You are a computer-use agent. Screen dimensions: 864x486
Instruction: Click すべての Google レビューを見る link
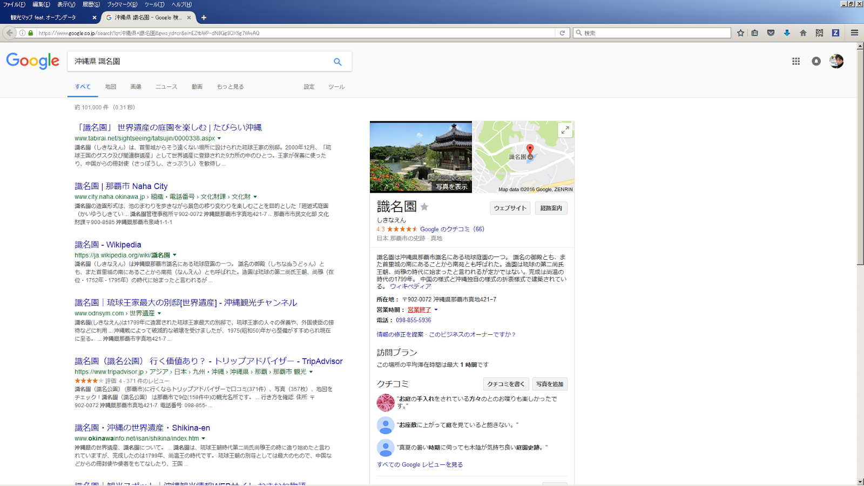tap(420, 464)
